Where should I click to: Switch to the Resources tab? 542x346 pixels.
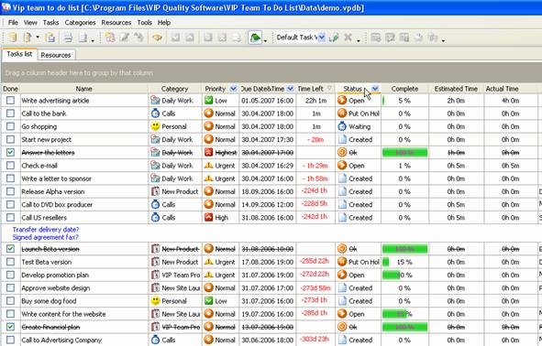[56, 55]
